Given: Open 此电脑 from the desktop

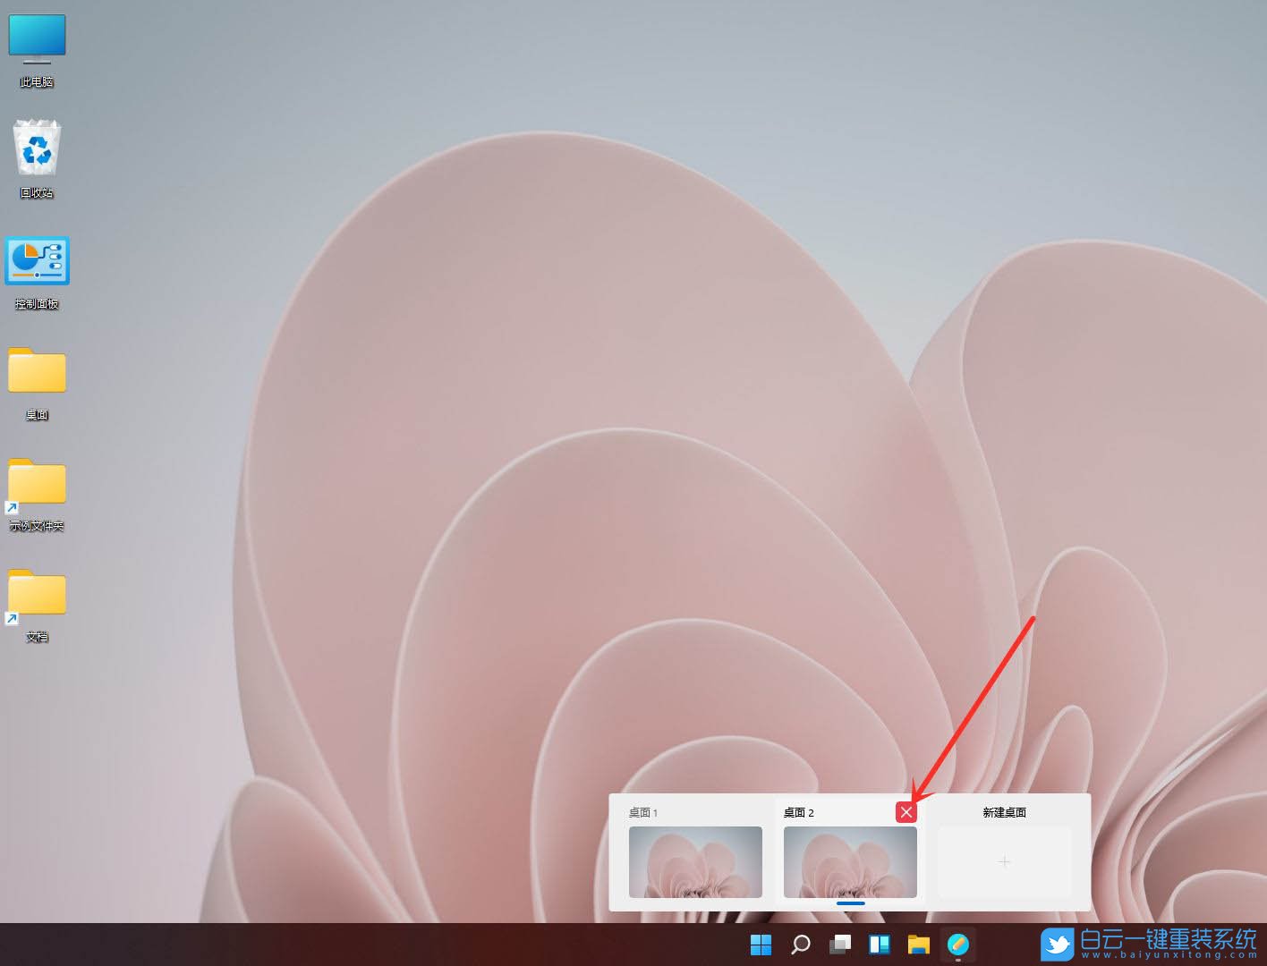Looking at the screenshot, I should pyautogui.click(x=37, y=38).
